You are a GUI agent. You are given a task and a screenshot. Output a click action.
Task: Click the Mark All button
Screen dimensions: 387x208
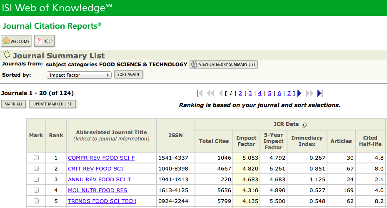14,104
